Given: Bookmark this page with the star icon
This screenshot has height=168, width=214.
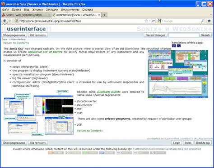Looking at the screenshot, I should point(146,21).
